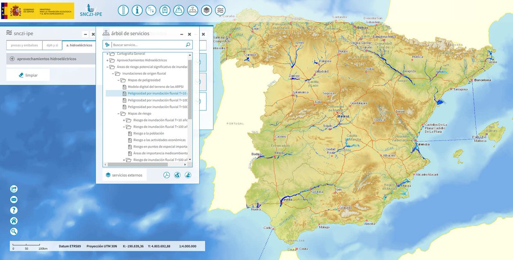This screenshot has width=513, height=260.
Task: Open the mail/contact icon on the left
Action: 13,199
